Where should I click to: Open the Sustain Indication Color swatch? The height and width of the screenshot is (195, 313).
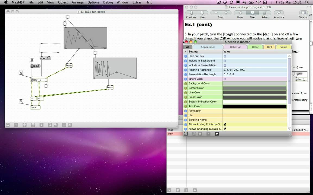(255, 102)
